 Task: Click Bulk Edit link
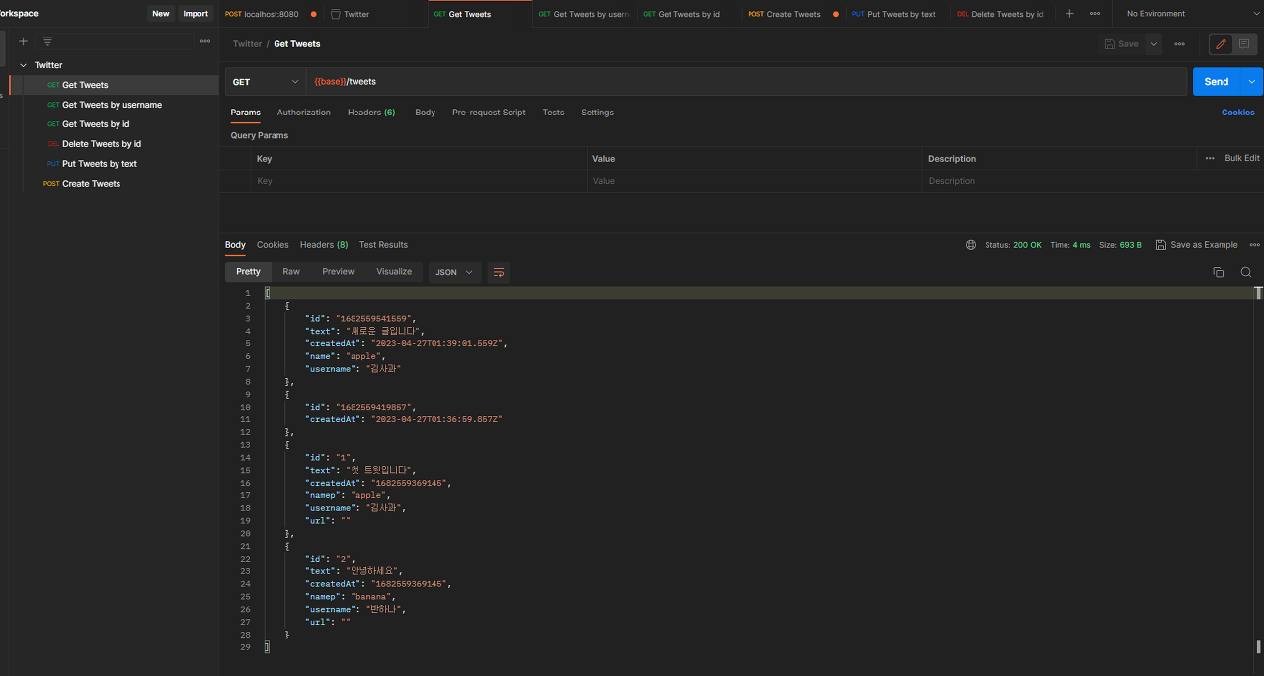tap(1242, 158)
